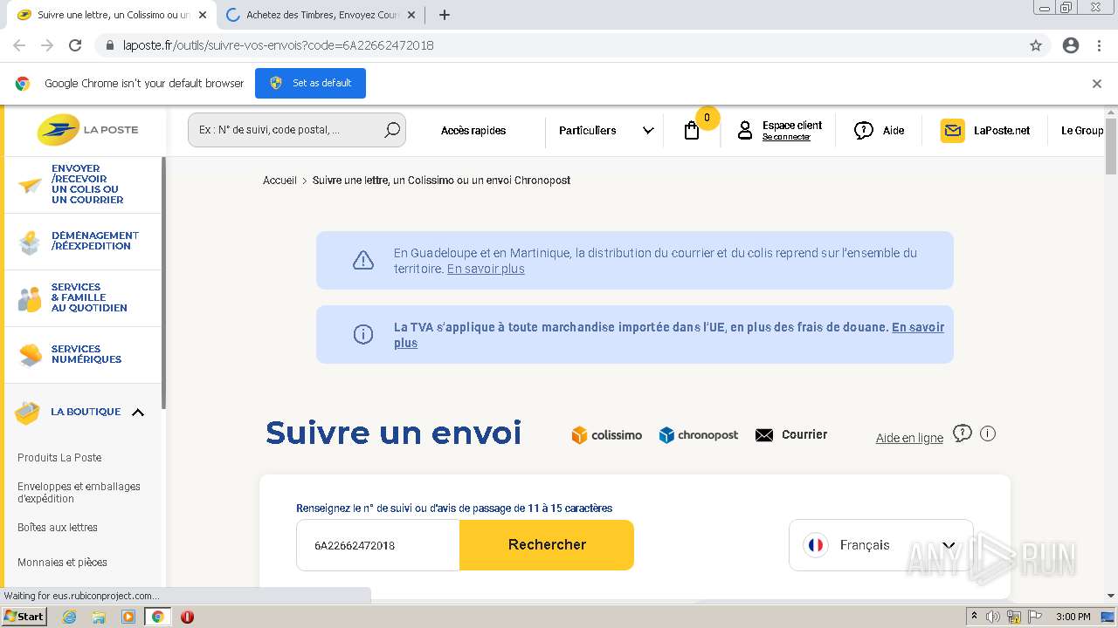Open a new tab with the plus button
Image resolution: width=1118 pixels, height=628 pixels.
coord(445,15)
